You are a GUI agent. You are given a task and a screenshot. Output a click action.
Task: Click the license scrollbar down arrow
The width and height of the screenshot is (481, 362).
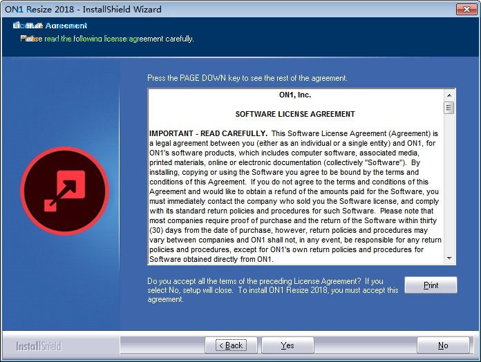click(449, 258)
